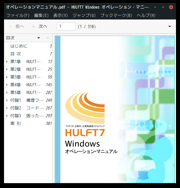Screen dimensions: 180x188
Task: Click page number 249 in outline
Action: pyautogui.click(x=49, y=100)
